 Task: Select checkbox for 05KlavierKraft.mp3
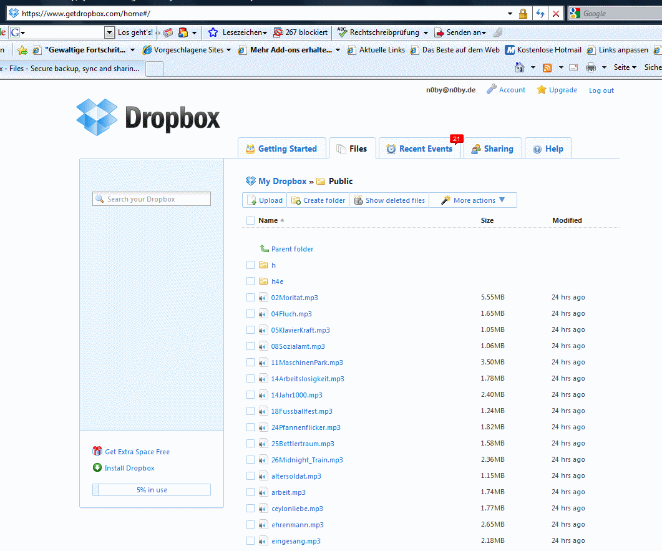250,329
